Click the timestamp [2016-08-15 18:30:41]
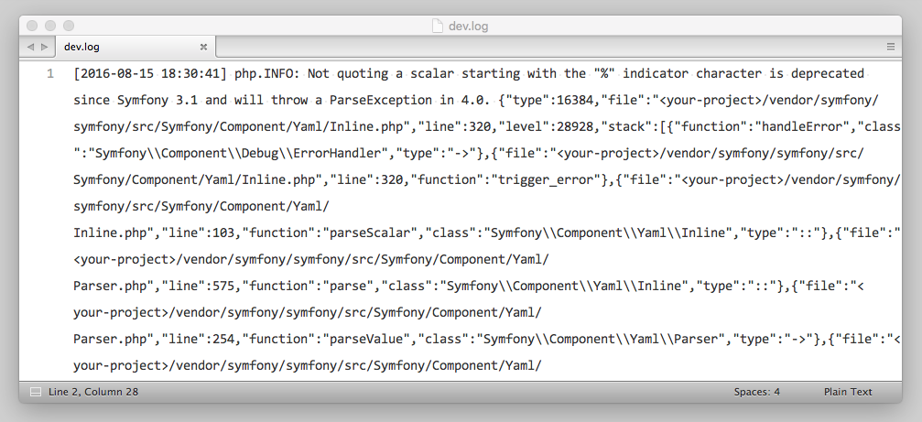The height and width of the screenshot is (422, 922). pos(150,74)
